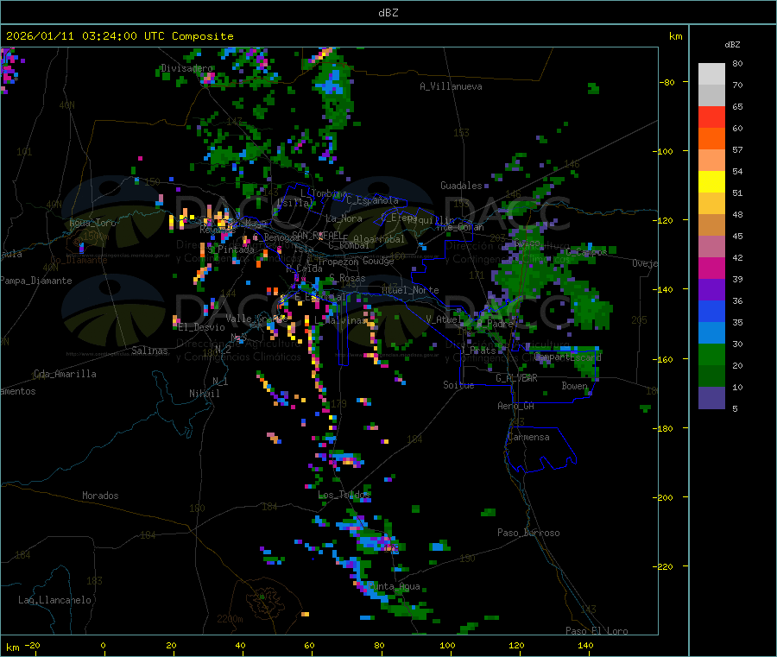This screenshot has height=657, width=777.
Task: Select the 'Paso_Barroso' label
Action: point(528,533)
